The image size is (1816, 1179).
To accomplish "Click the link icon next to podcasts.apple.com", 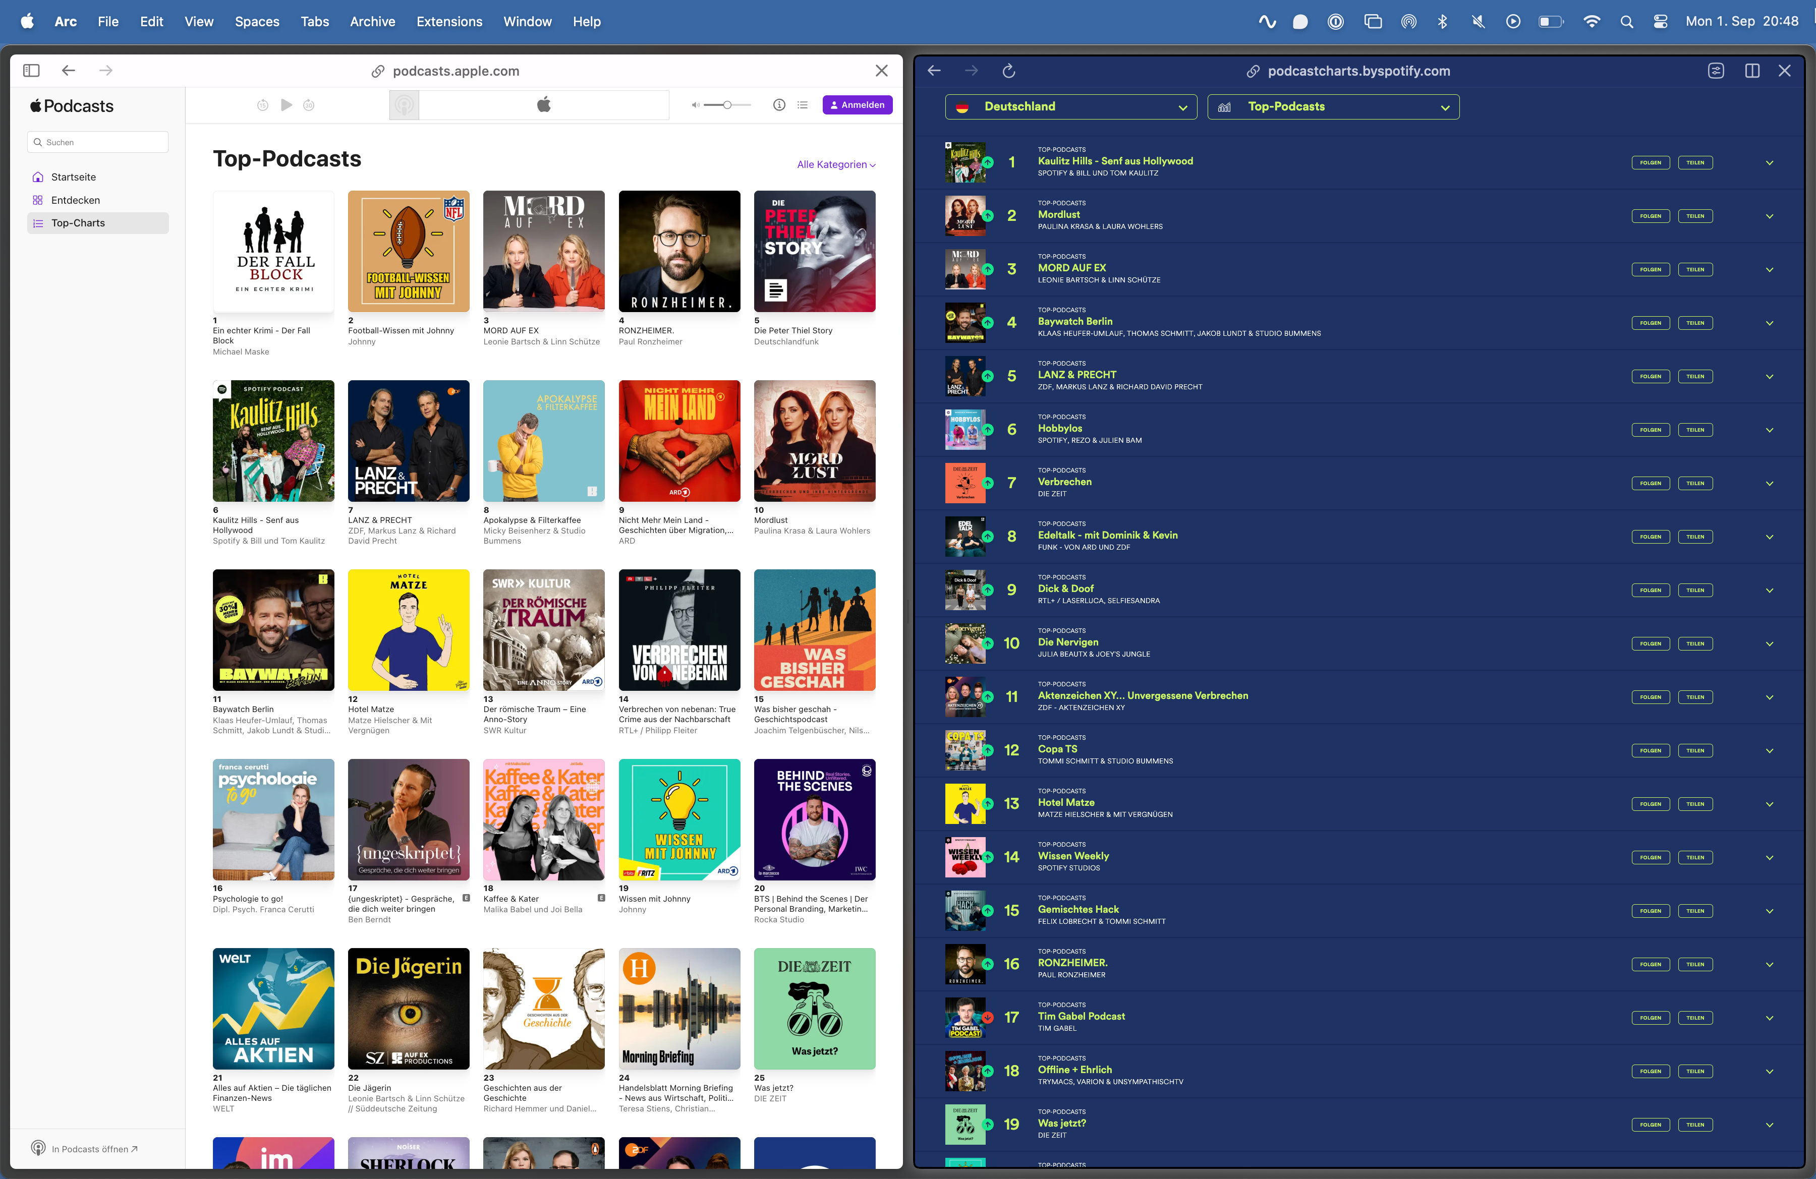I will coord(378,71).
